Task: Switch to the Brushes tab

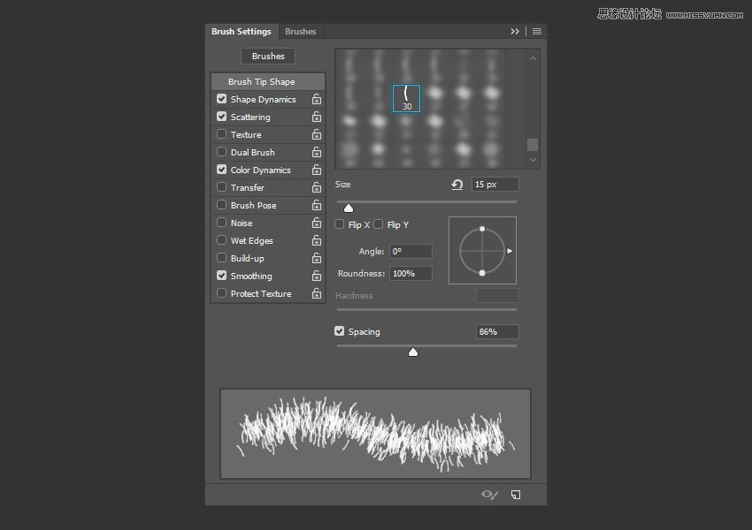Action: 300,31
